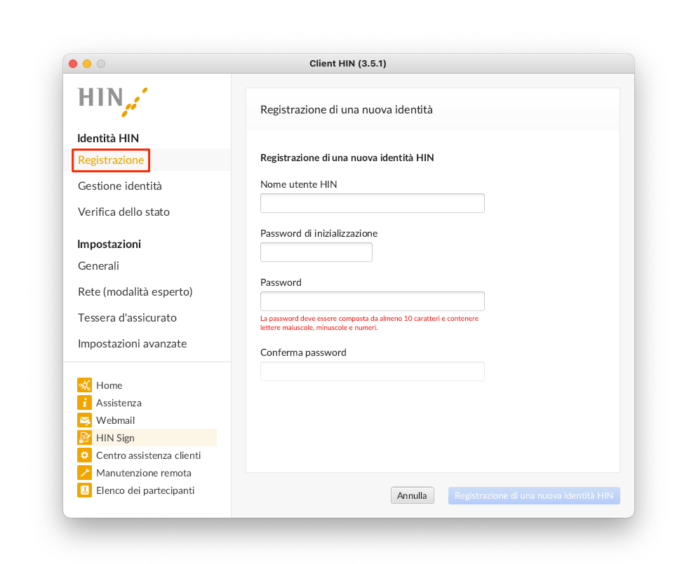Click the Centro assistenza clienti gear icon
682x564 pixels.
(x=84, y=455)
